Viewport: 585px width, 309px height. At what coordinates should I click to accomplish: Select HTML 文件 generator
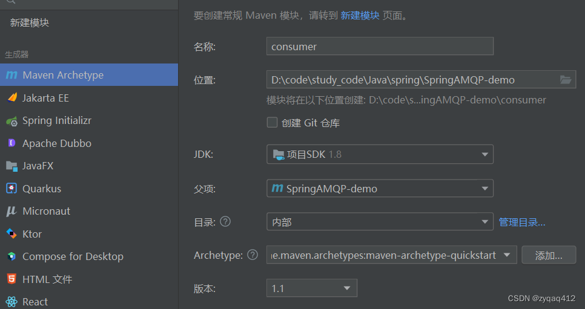89,279
